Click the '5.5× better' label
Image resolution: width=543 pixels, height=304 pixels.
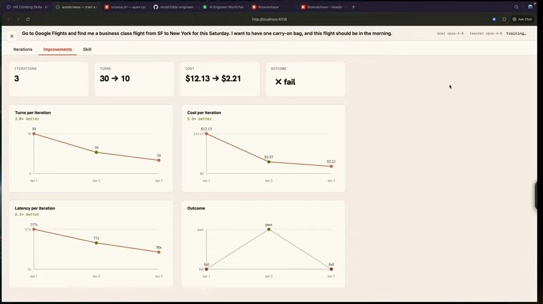pyautogui.click(x=199, y=119)
